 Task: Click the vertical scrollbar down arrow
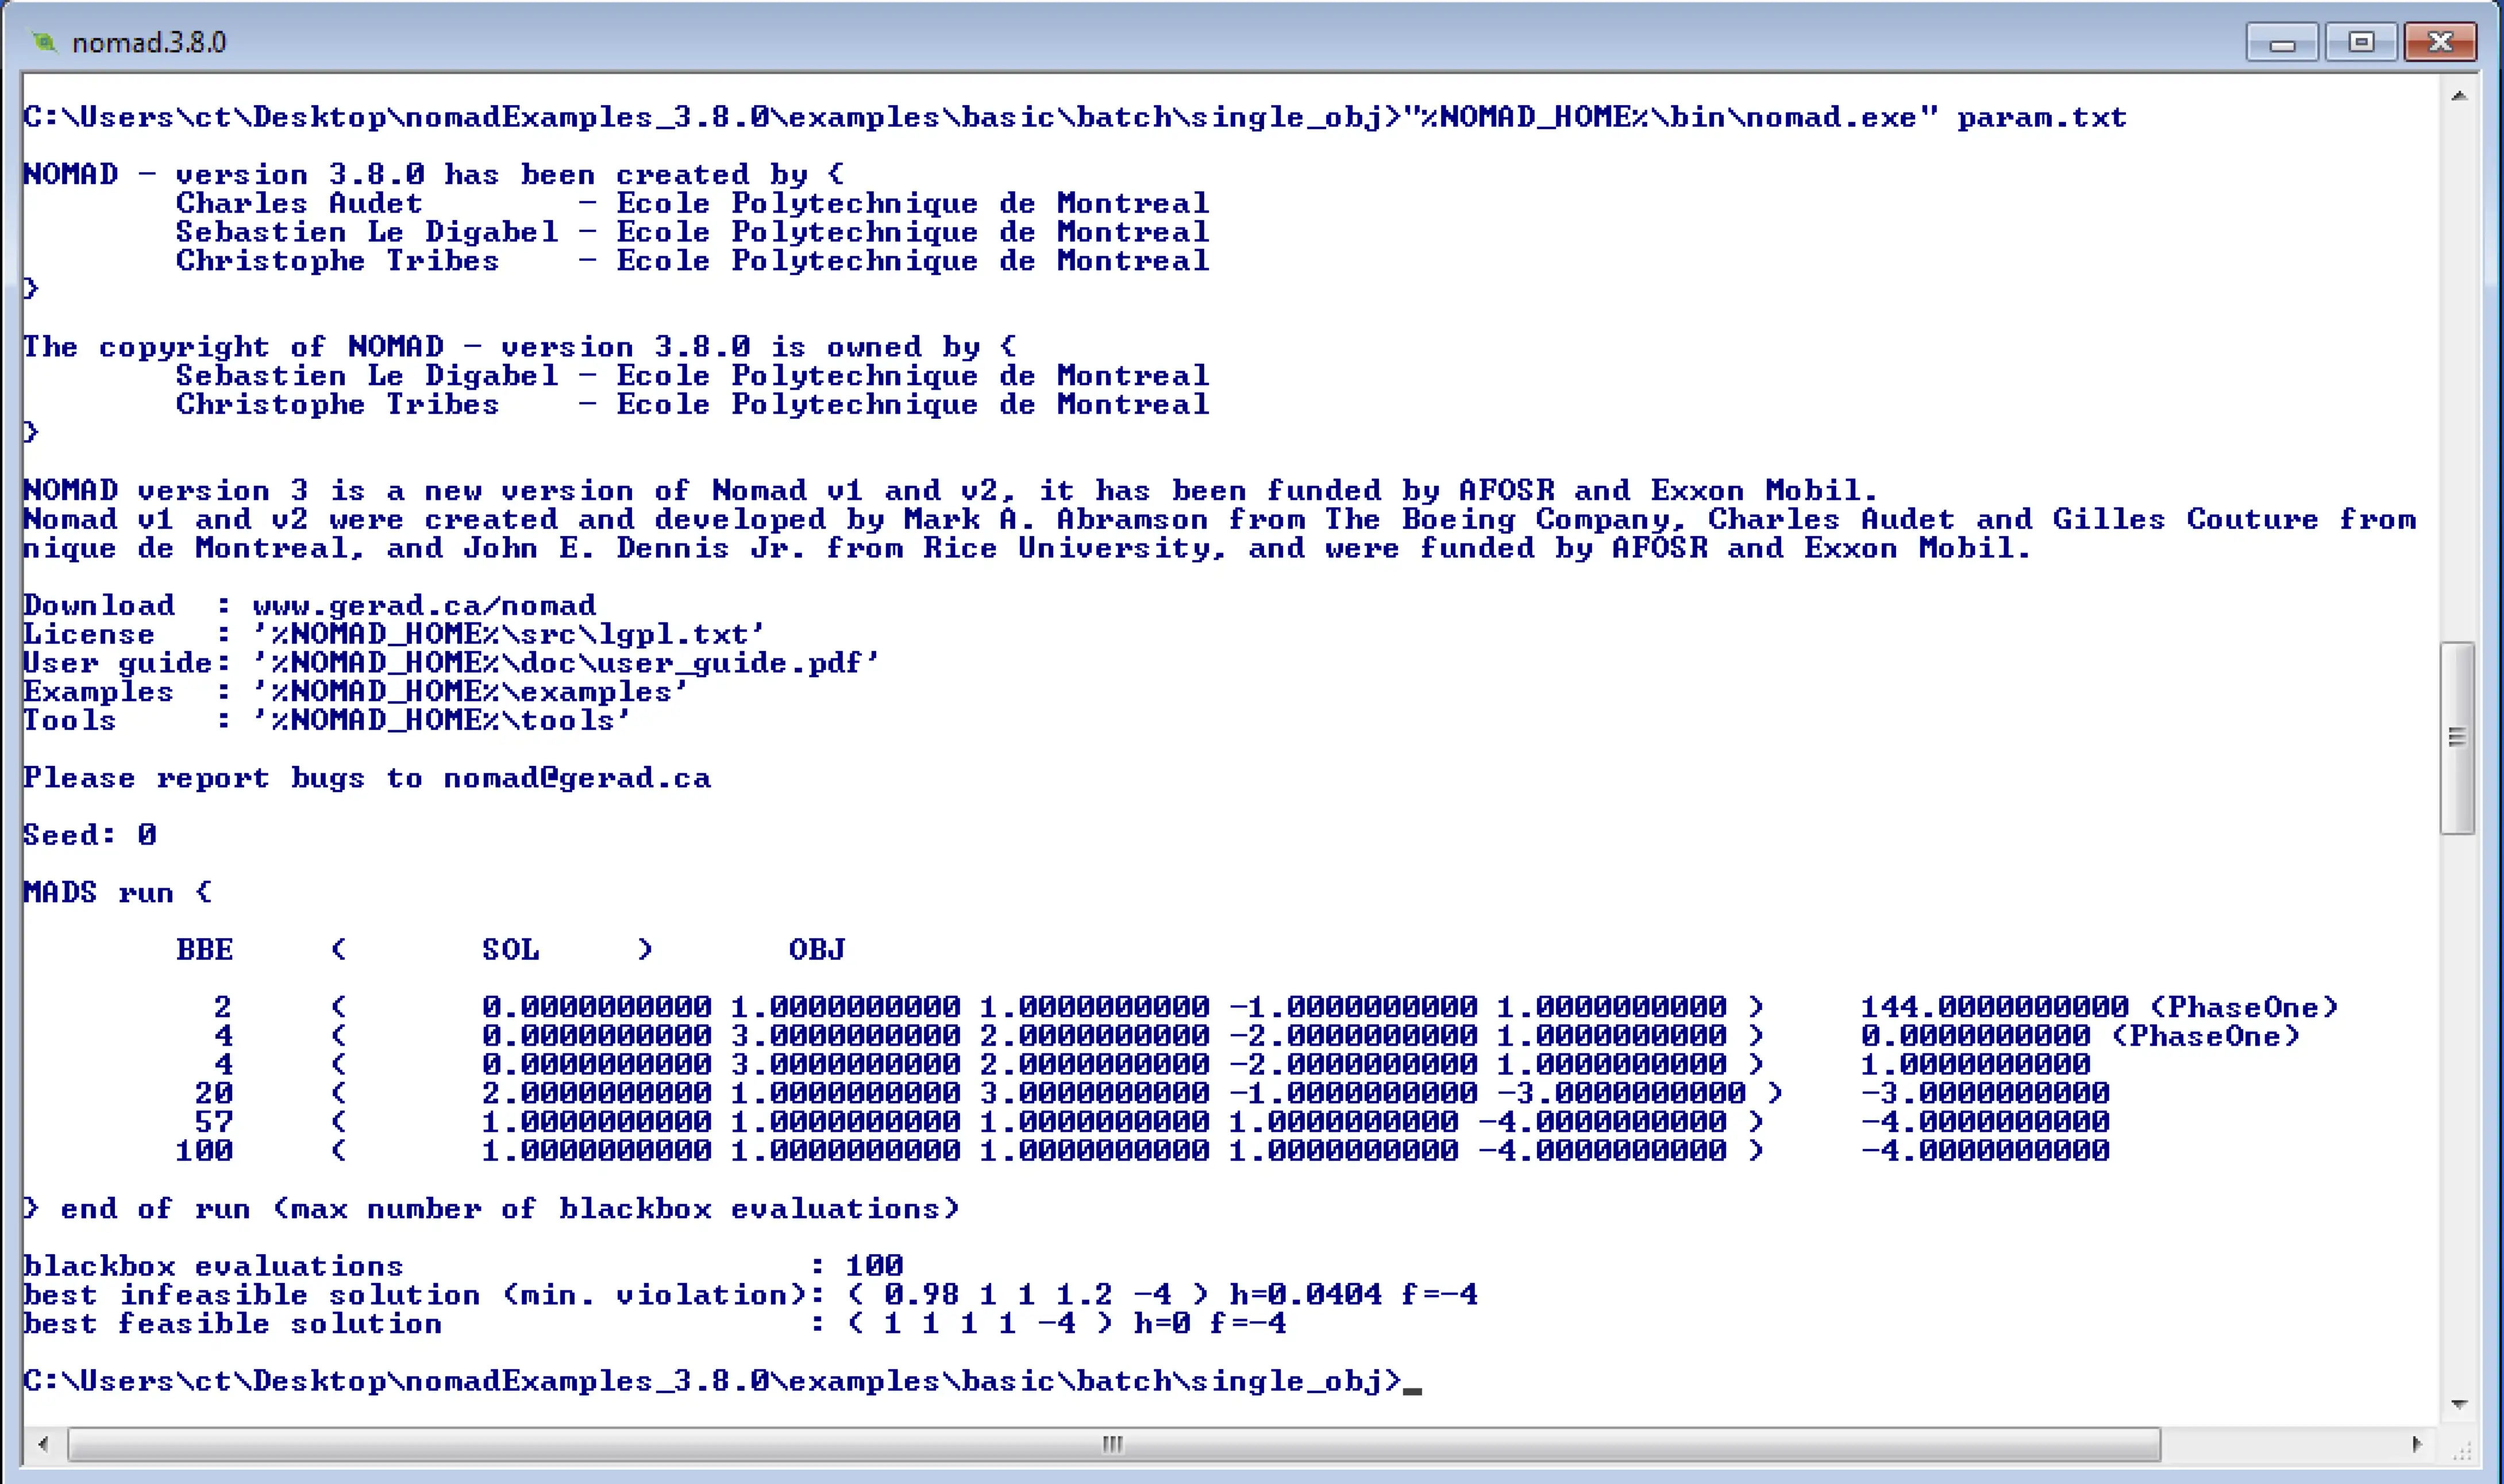[2459, 1405]
